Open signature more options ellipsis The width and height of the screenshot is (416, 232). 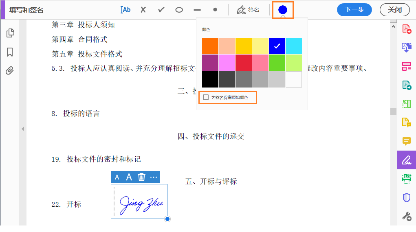click(154, 177)
